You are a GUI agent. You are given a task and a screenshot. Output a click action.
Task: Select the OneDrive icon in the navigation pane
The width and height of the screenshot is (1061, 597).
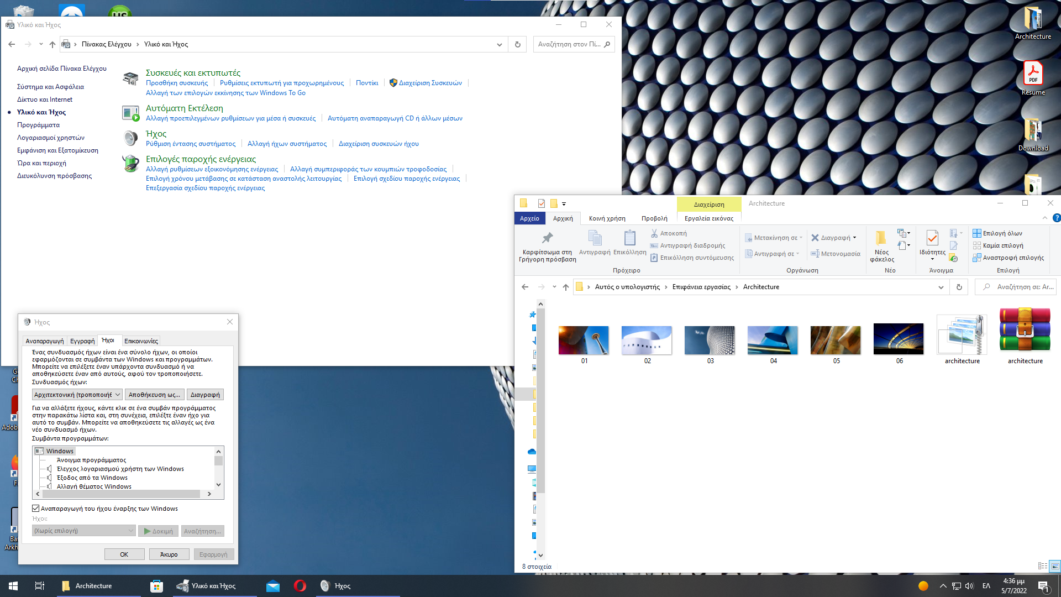532,451
